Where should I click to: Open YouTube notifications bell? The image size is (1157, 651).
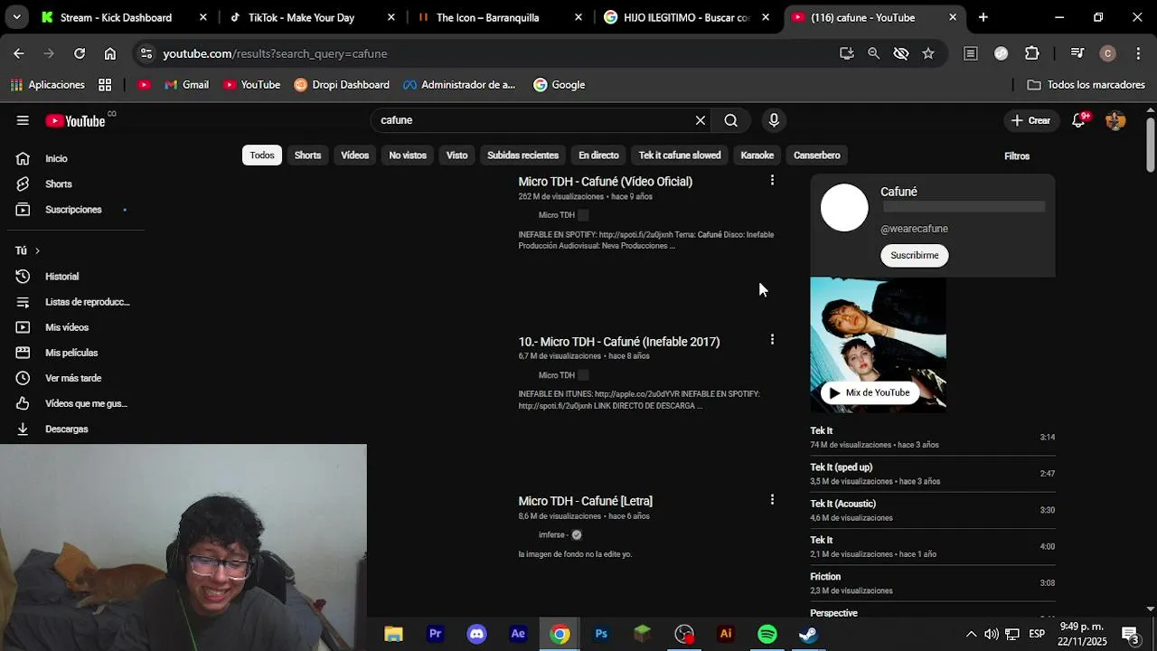tap(1078, 120)
